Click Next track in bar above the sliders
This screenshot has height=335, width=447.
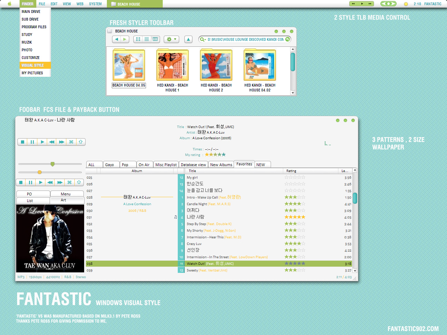point(61,142)
